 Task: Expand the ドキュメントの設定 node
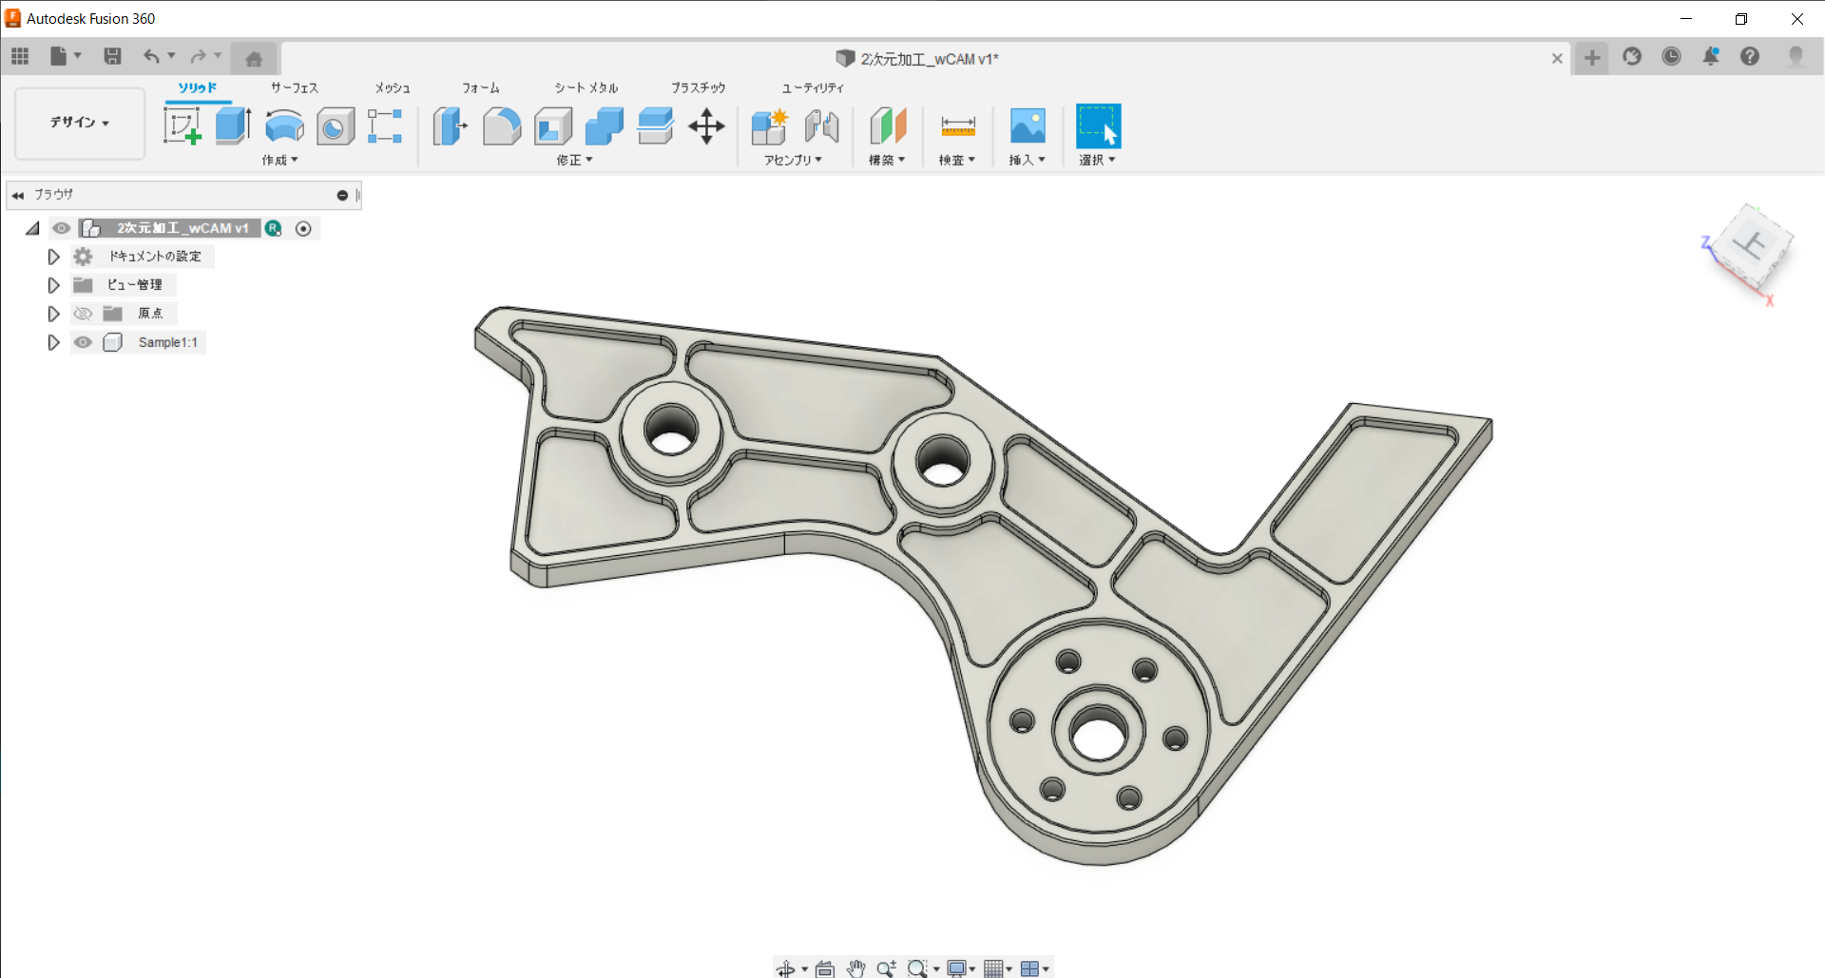(53, 257)
